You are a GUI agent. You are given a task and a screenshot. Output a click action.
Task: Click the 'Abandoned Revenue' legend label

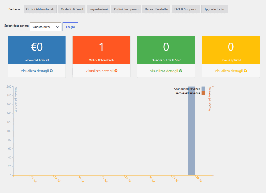[x=187, y=89]
